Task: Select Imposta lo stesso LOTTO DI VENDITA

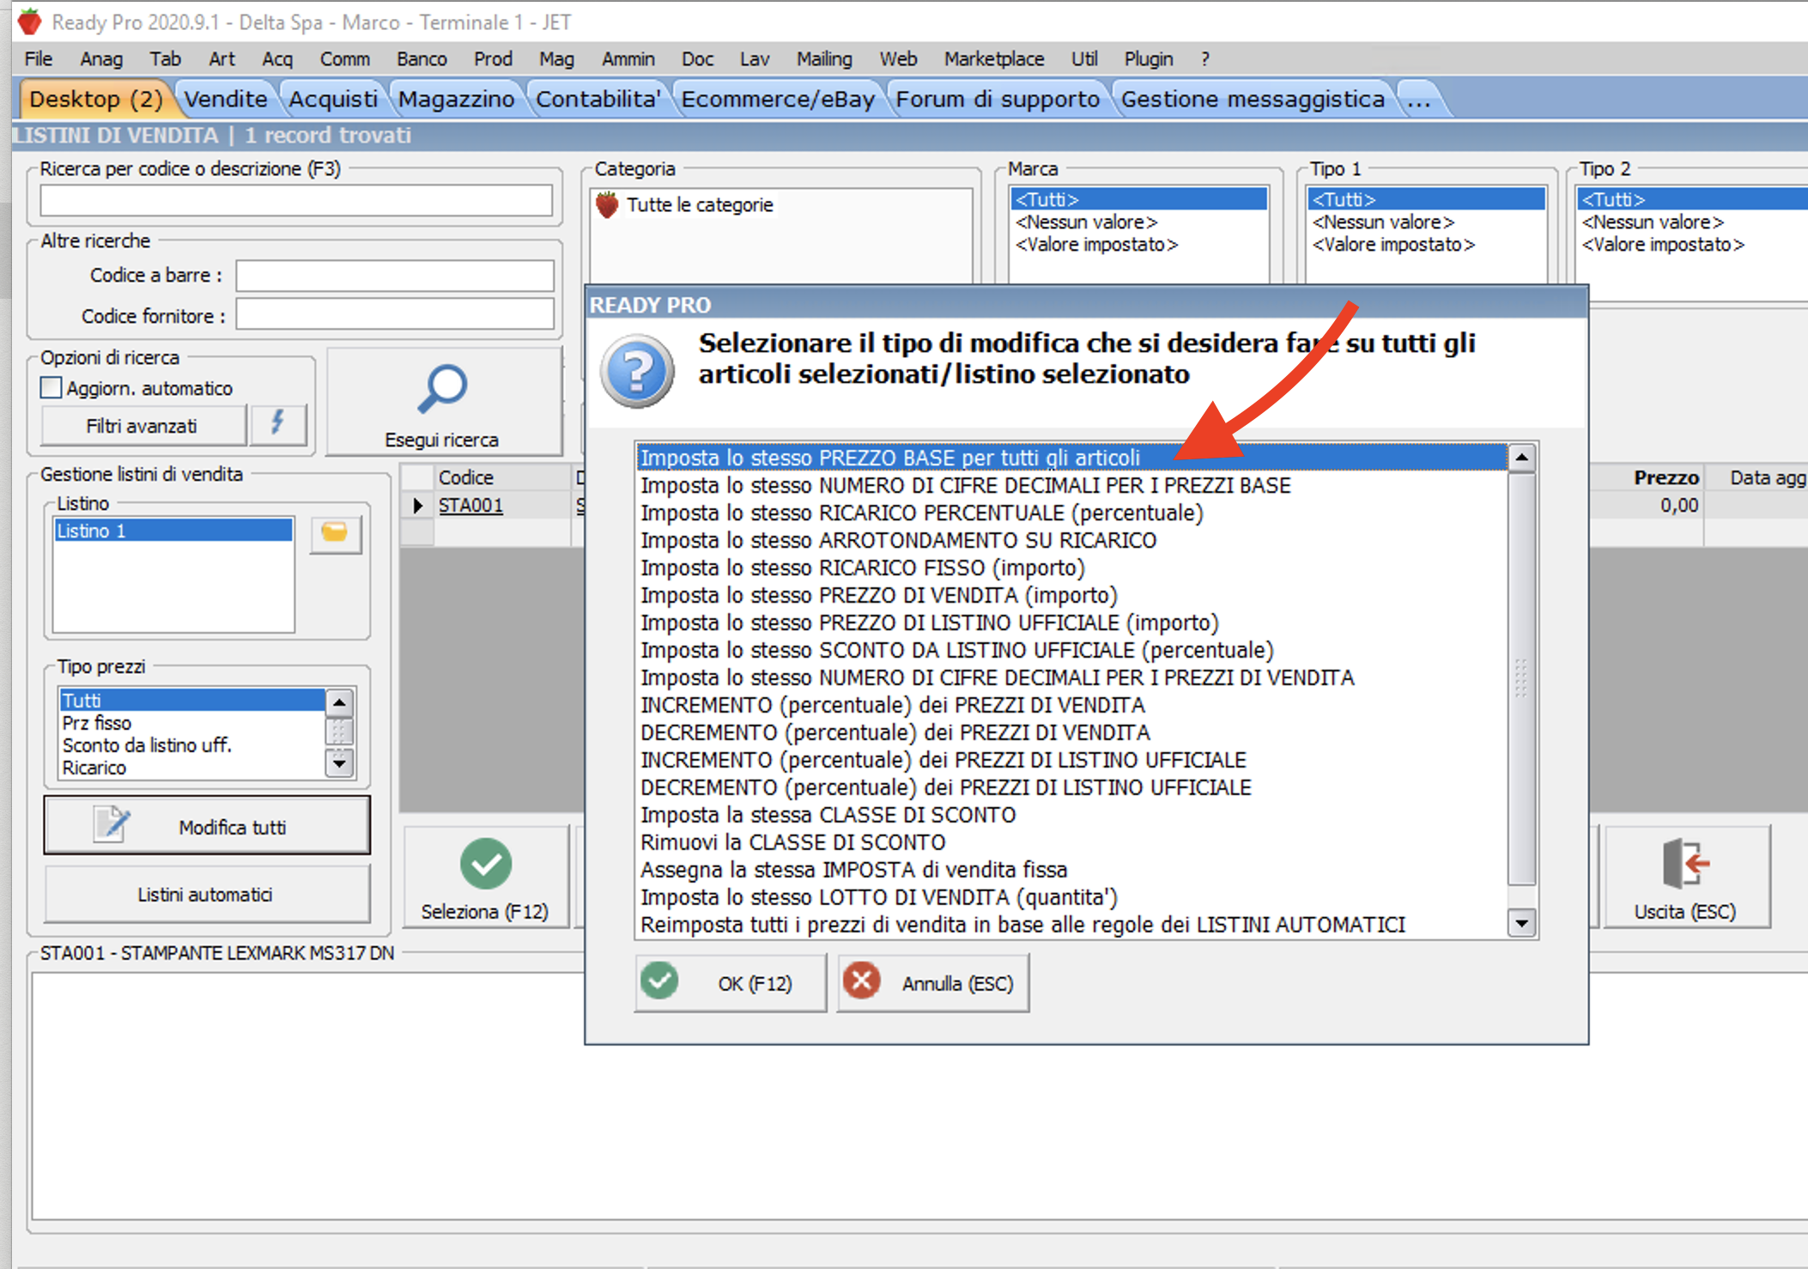Action: (1071, 897)
